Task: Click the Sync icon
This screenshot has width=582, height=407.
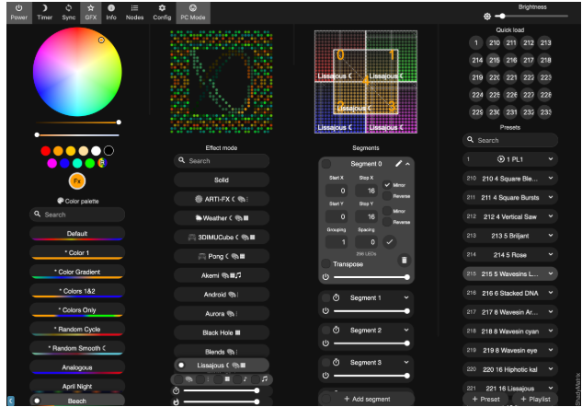Action: (68, 12)
